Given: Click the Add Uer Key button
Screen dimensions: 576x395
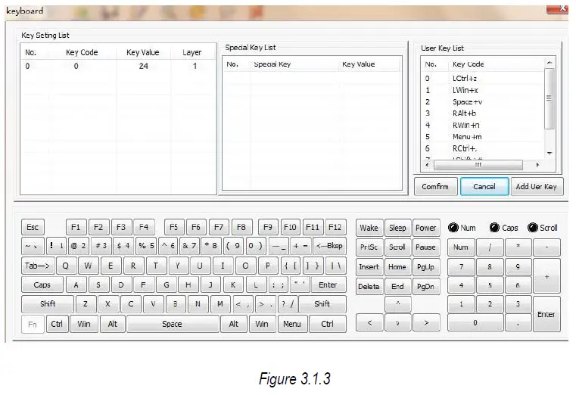Looking at the screenshot, I should pos(537,186).
